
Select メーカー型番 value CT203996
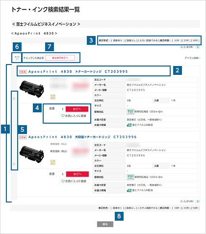(x=136, y=155)
